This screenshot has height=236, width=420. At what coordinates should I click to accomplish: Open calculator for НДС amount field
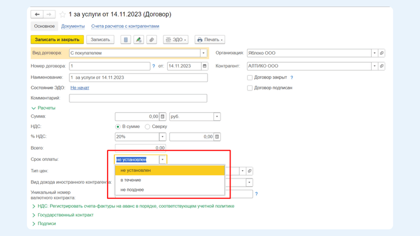217,137
